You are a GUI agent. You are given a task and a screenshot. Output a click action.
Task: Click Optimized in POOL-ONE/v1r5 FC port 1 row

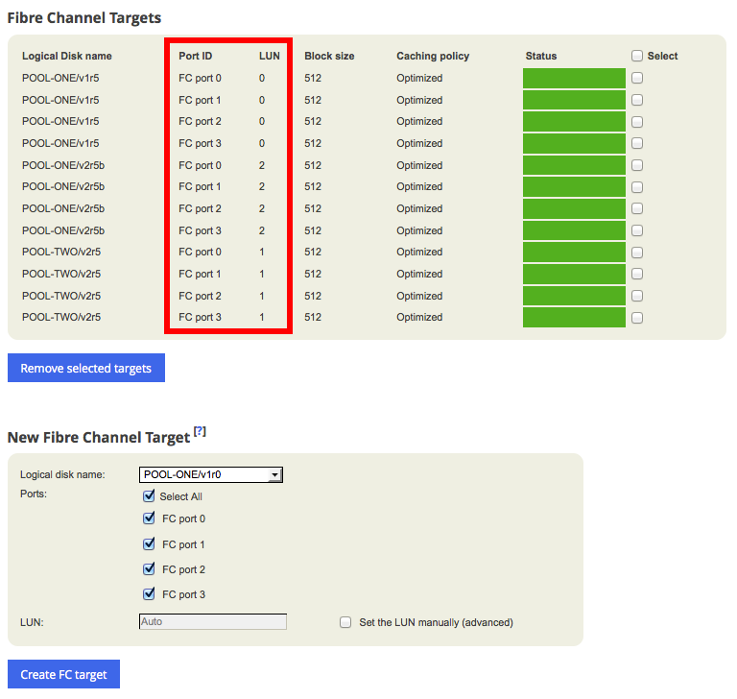[x=419, y=100]
